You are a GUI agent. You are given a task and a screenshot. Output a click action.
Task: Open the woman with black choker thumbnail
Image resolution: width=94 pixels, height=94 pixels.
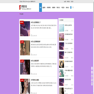pos(25,67)
